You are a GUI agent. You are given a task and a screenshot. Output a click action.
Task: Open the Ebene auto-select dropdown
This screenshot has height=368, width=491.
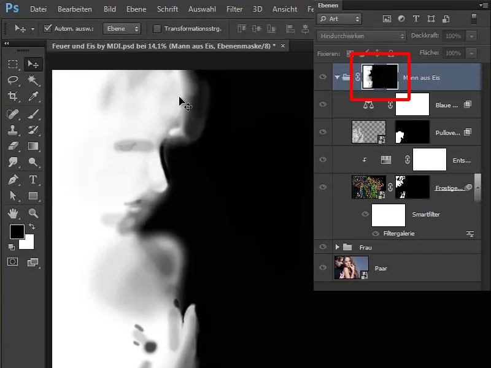click(122, 28)
